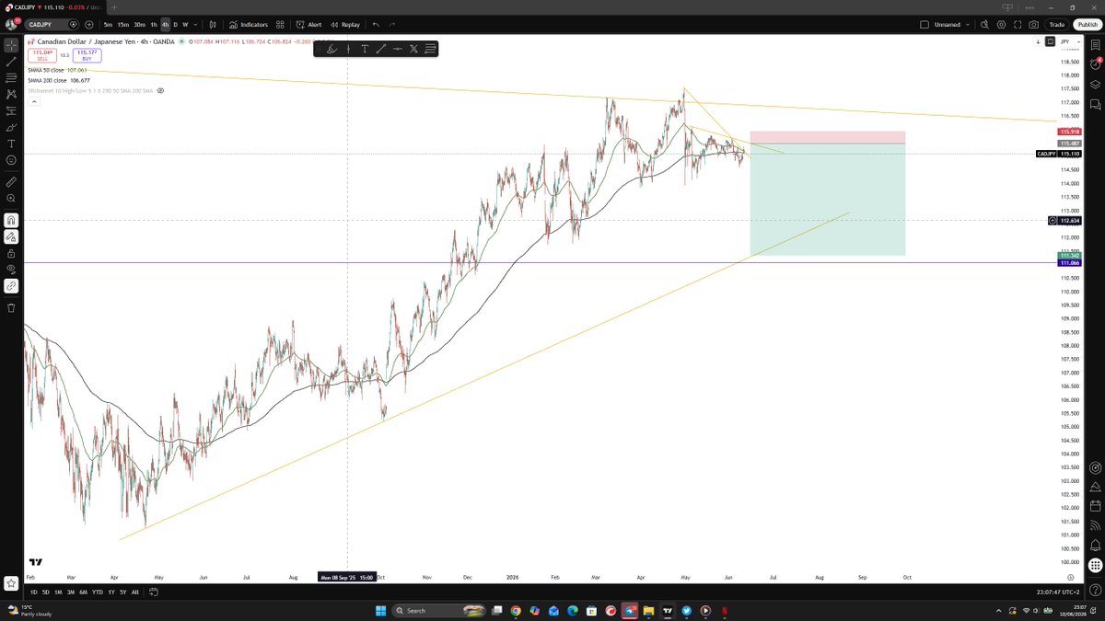Open the watchlist panel in right sidebar
This screenshot has height=621, width=1105.
point(1096,46)
